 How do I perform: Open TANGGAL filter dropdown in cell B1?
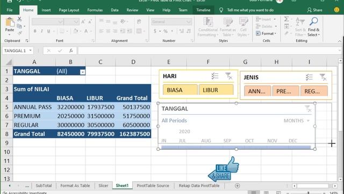(x=82, y=72)
